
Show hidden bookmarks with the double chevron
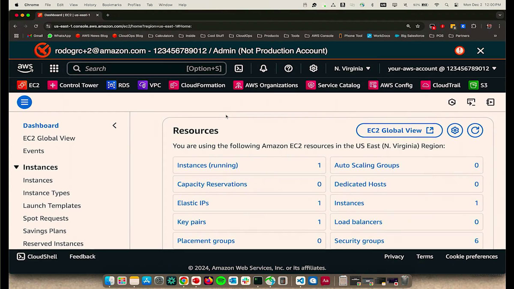tap(495, 36)
